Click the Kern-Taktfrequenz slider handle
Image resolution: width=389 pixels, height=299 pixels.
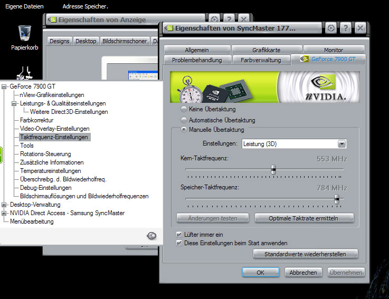pyautogui.click(x=273, y=170)
